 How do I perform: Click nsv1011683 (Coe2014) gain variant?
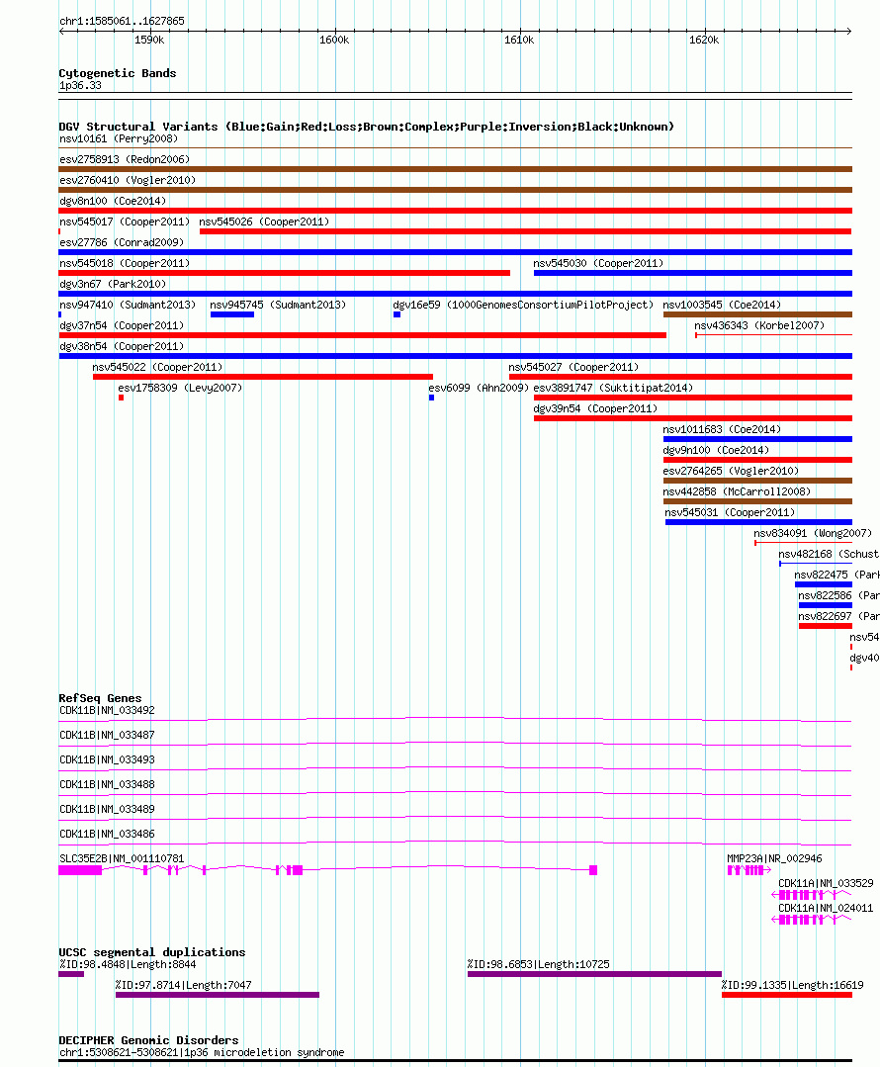(757, 439)
